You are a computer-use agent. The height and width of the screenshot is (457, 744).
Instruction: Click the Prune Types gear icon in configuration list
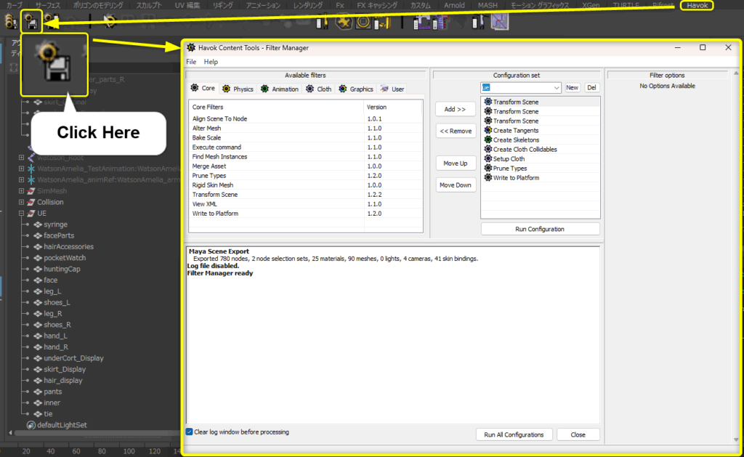488,169
